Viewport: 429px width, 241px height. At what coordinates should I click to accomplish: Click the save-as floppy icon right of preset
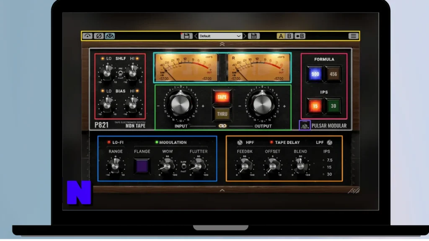coord(253,36)
